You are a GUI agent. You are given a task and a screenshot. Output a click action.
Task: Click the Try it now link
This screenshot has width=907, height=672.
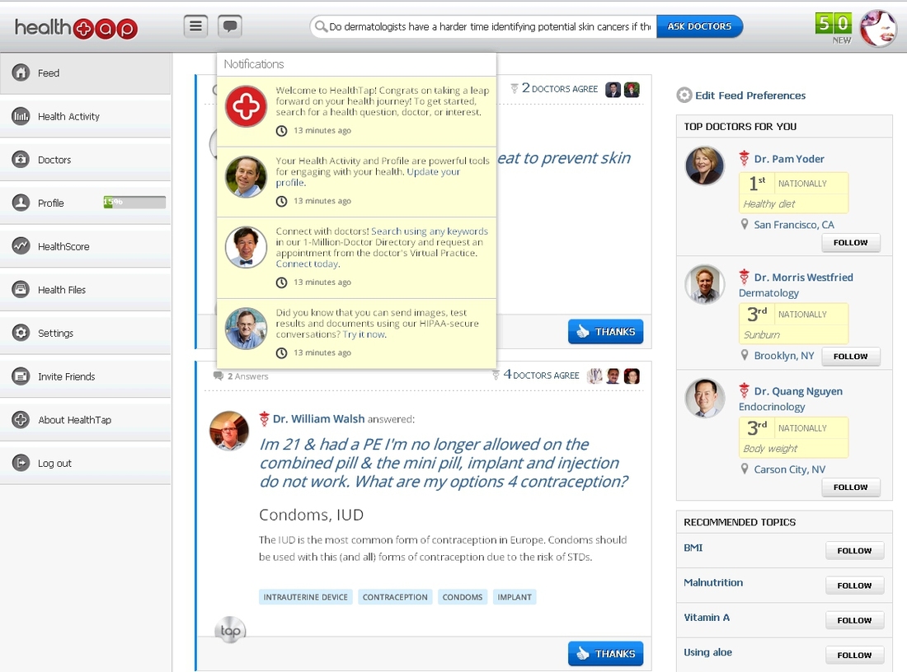tap(364, 334)
